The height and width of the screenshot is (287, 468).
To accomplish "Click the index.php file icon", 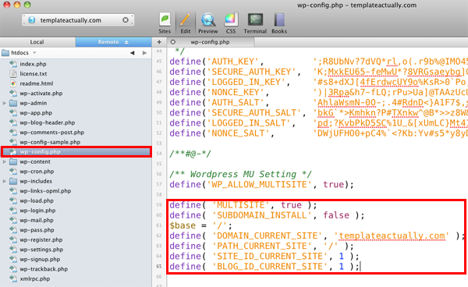I will click(12, 64).
